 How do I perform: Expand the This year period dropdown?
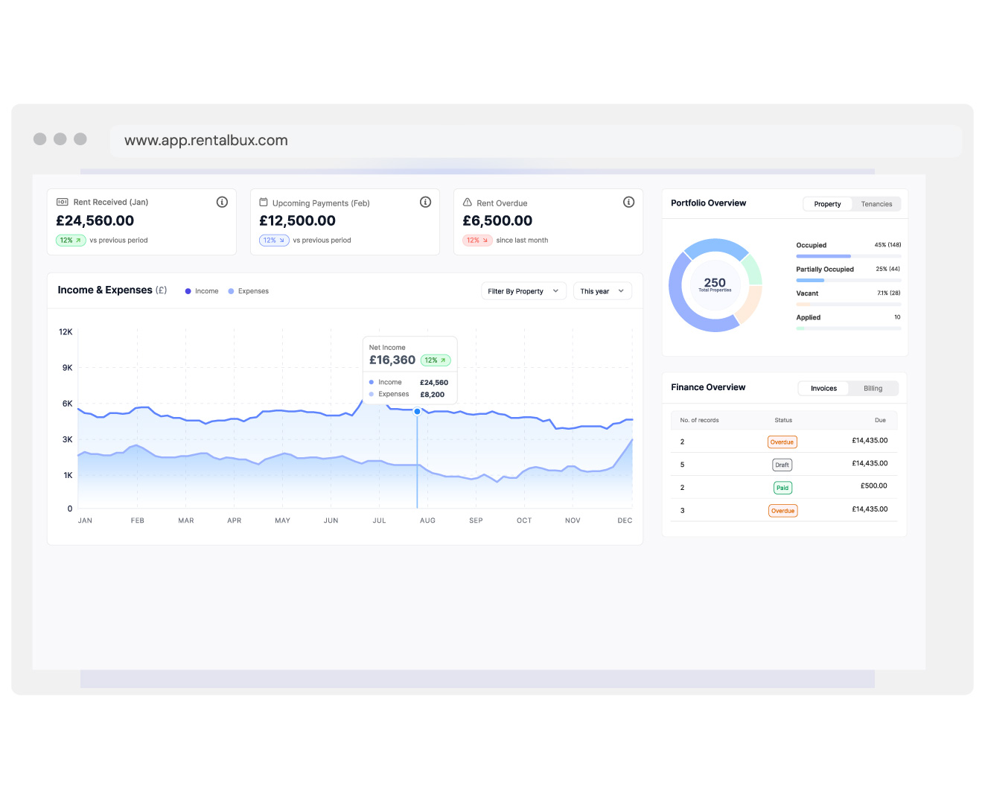602,291
